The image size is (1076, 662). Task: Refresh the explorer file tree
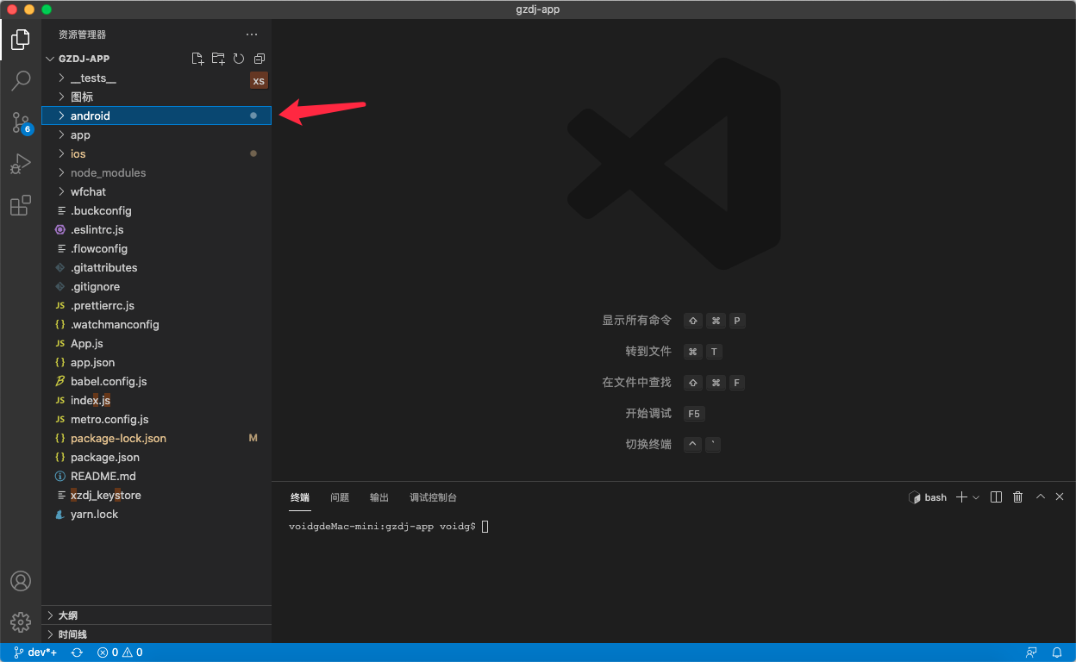coord(239,59)
